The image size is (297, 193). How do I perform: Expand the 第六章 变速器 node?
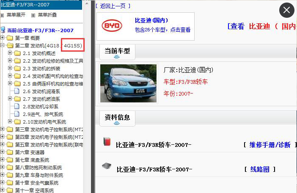point(2,152)
